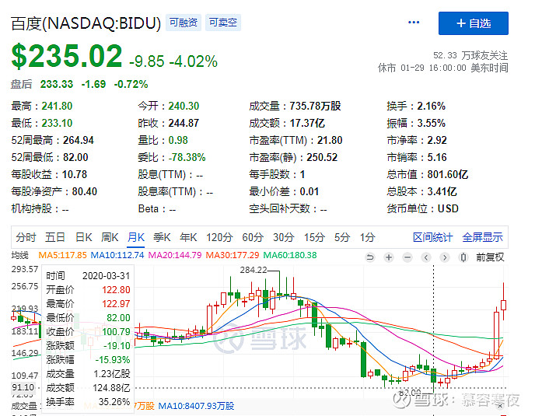Switch to the 1分 chart tab
The image size is (535, 416).
[368, 237]
